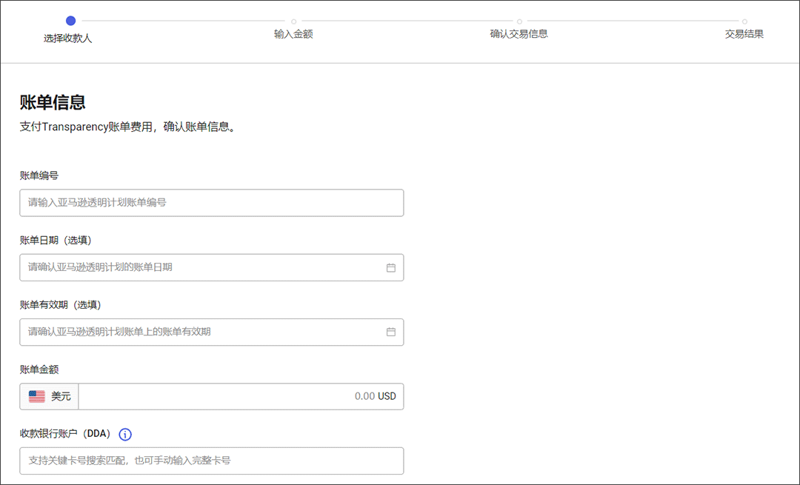800x485 pixels.
Task: Go to the 确认交易信息 step label
Action: coord(519,34)
